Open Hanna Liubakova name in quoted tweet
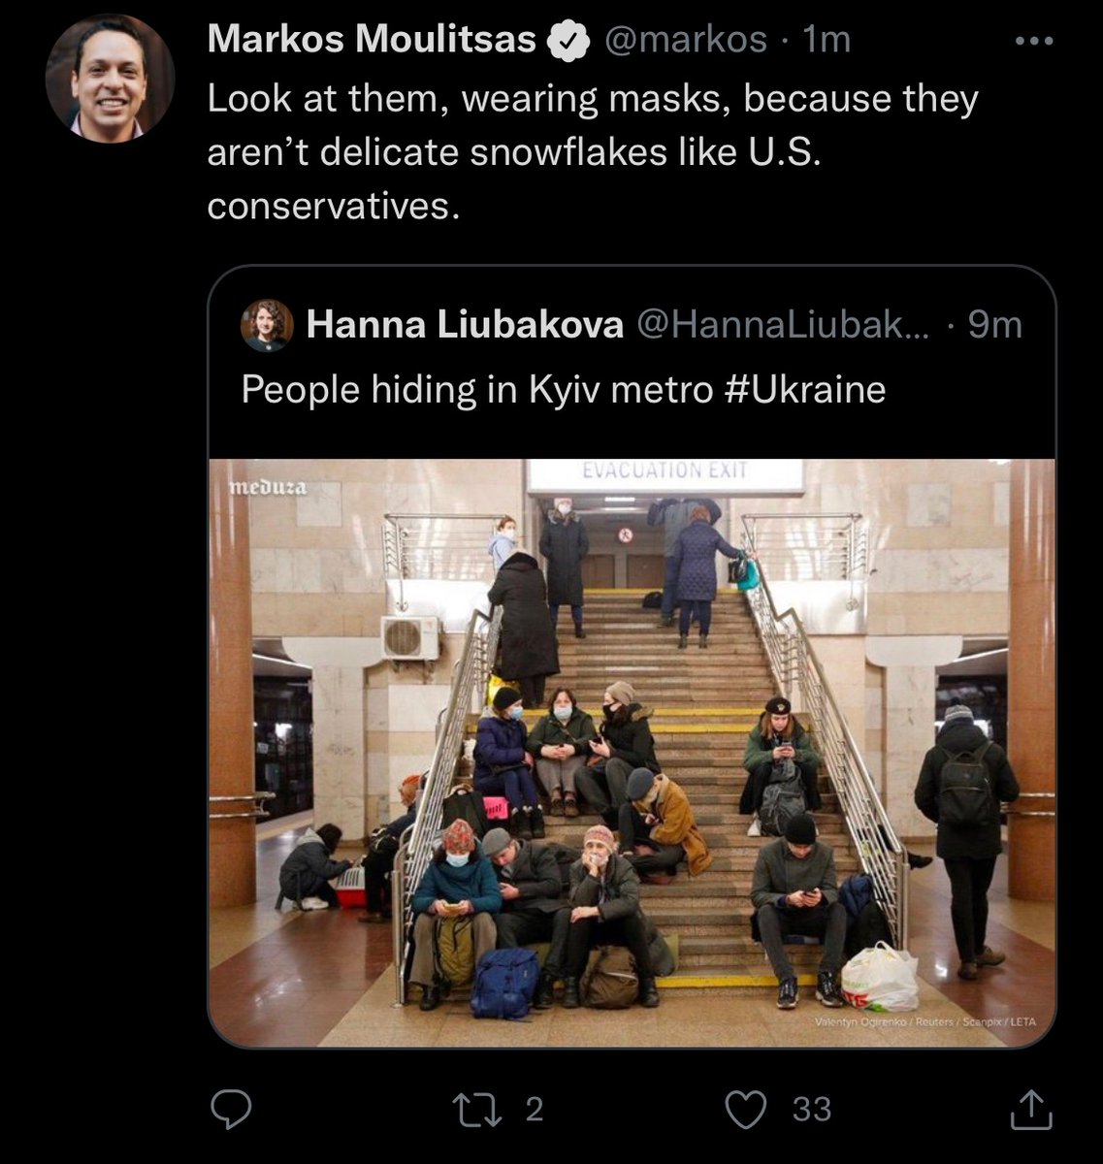Image resolution: width=1103 pixels, height=1164 pixels. (465, 325)
